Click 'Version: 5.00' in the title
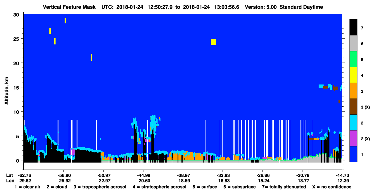Image resolution: width=380 pixels, height=195 pixels. [x=261, y=7]
